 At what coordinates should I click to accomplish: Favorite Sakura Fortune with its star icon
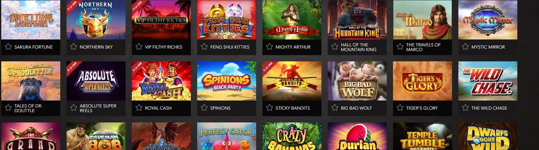tap(8, 47)
